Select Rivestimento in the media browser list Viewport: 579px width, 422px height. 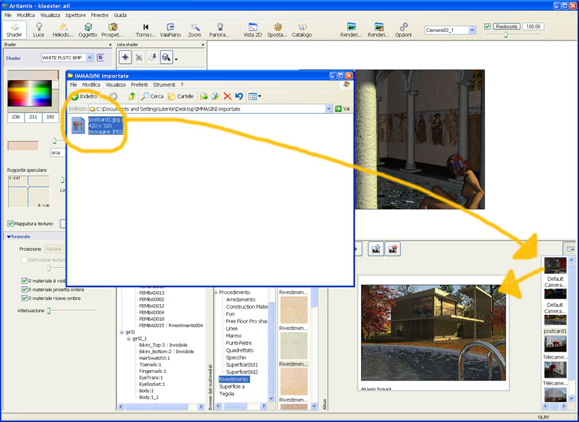click(x=234, y=379)
